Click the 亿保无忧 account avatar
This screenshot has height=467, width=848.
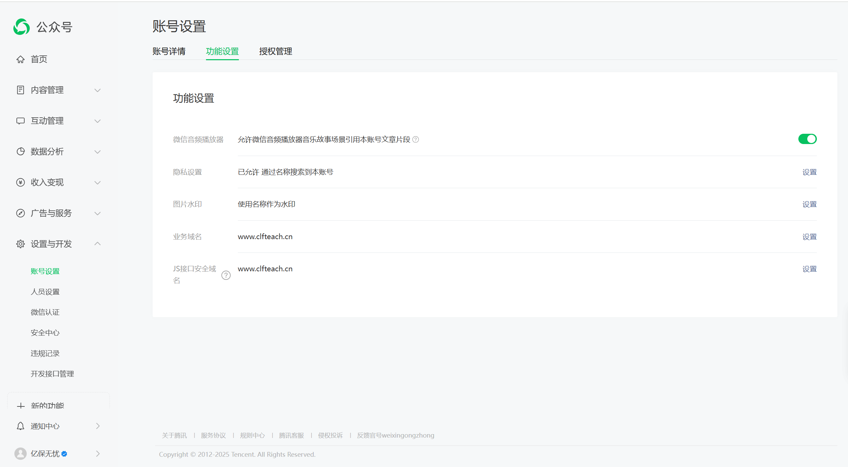pyautogui.click(x=21, y=454)
